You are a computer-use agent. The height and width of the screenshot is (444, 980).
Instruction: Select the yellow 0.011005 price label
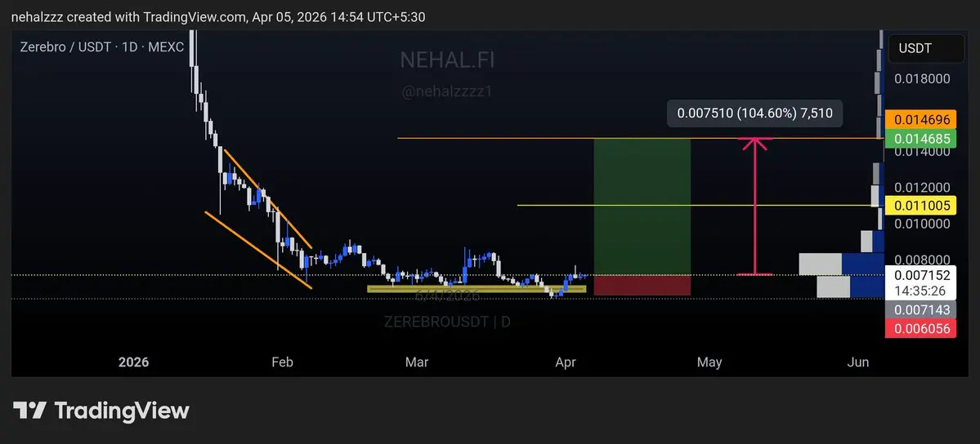921,205
